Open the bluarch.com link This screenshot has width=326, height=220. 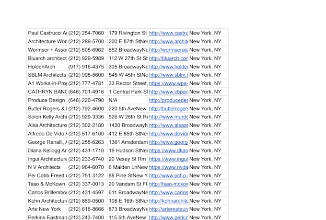(x=168, y=58)
